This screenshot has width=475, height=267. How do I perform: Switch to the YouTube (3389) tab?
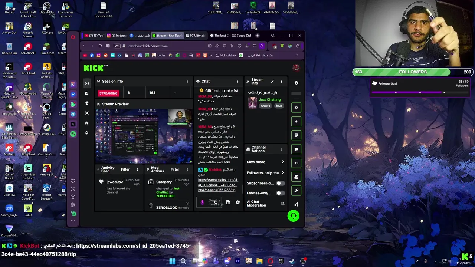(94, 36)
